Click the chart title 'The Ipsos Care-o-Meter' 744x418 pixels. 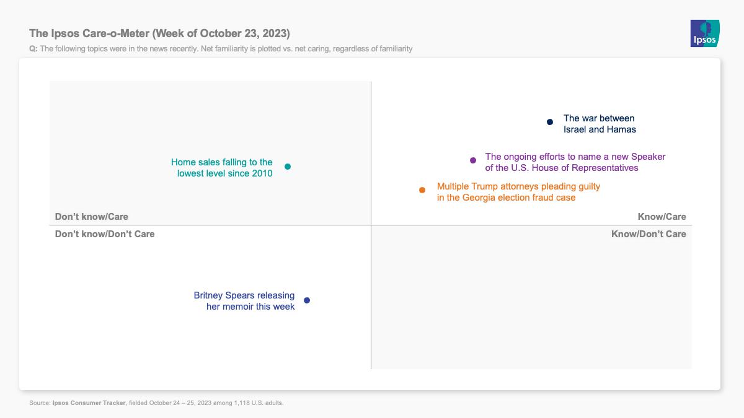[159, 33]
